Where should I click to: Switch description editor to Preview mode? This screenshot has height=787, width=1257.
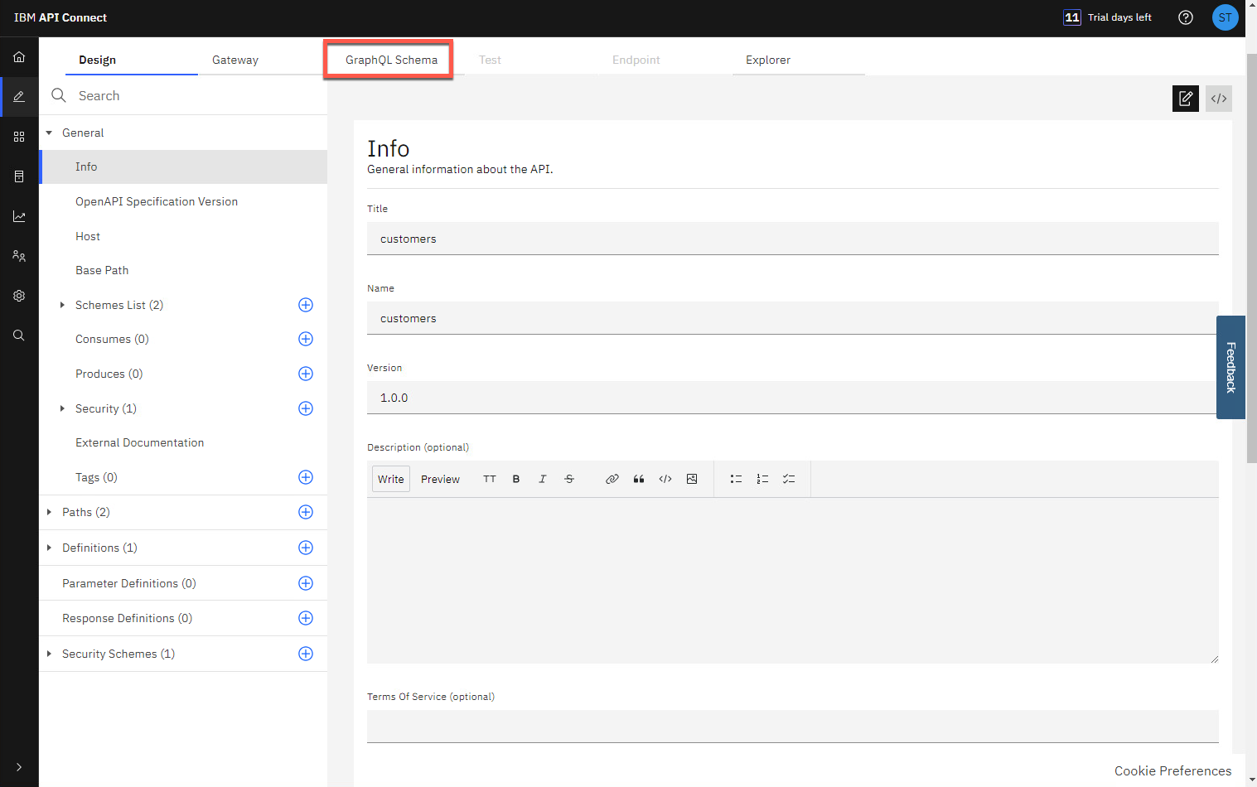point(440,479)
